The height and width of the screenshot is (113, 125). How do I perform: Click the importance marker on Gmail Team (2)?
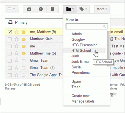pyautogui.click(x=23, y=68)
